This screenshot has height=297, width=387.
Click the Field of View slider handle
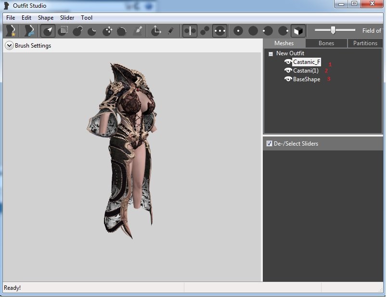[x=333, y=30]
